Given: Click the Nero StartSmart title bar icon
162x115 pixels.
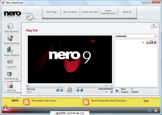Looking at the screenshot, I should coord(3,3).
